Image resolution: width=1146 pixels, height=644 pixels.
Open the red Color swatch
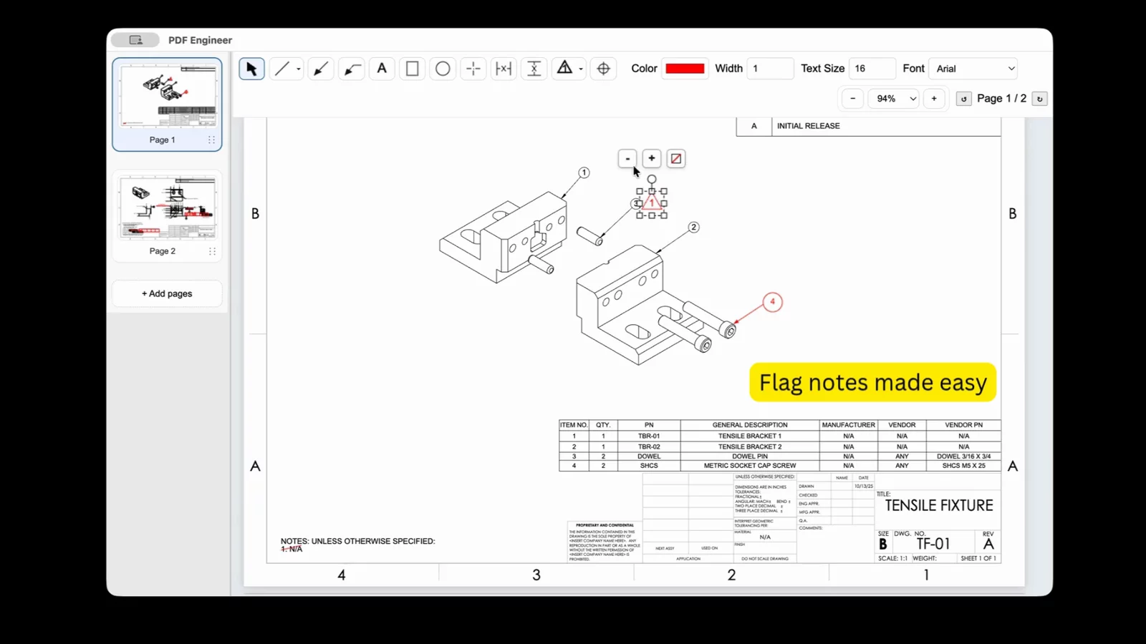685,69
